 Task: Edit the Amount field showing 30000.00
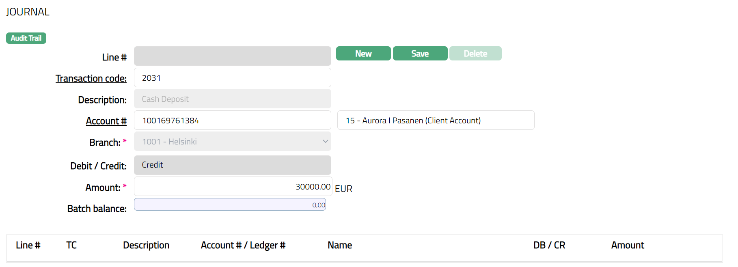tap(232, 187)
